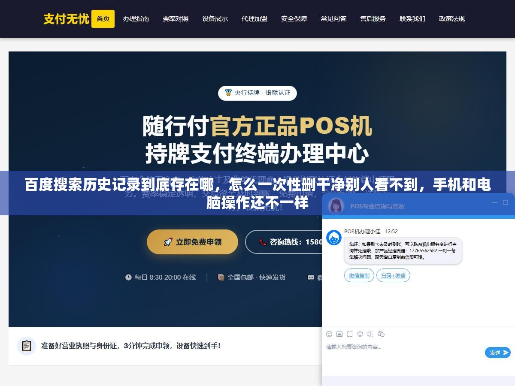Click the 央行持牌 · 银联认证 badge

point(257,93)
